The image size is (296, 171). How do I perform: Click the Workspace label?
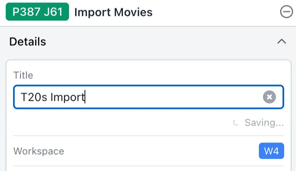[38, 151]
